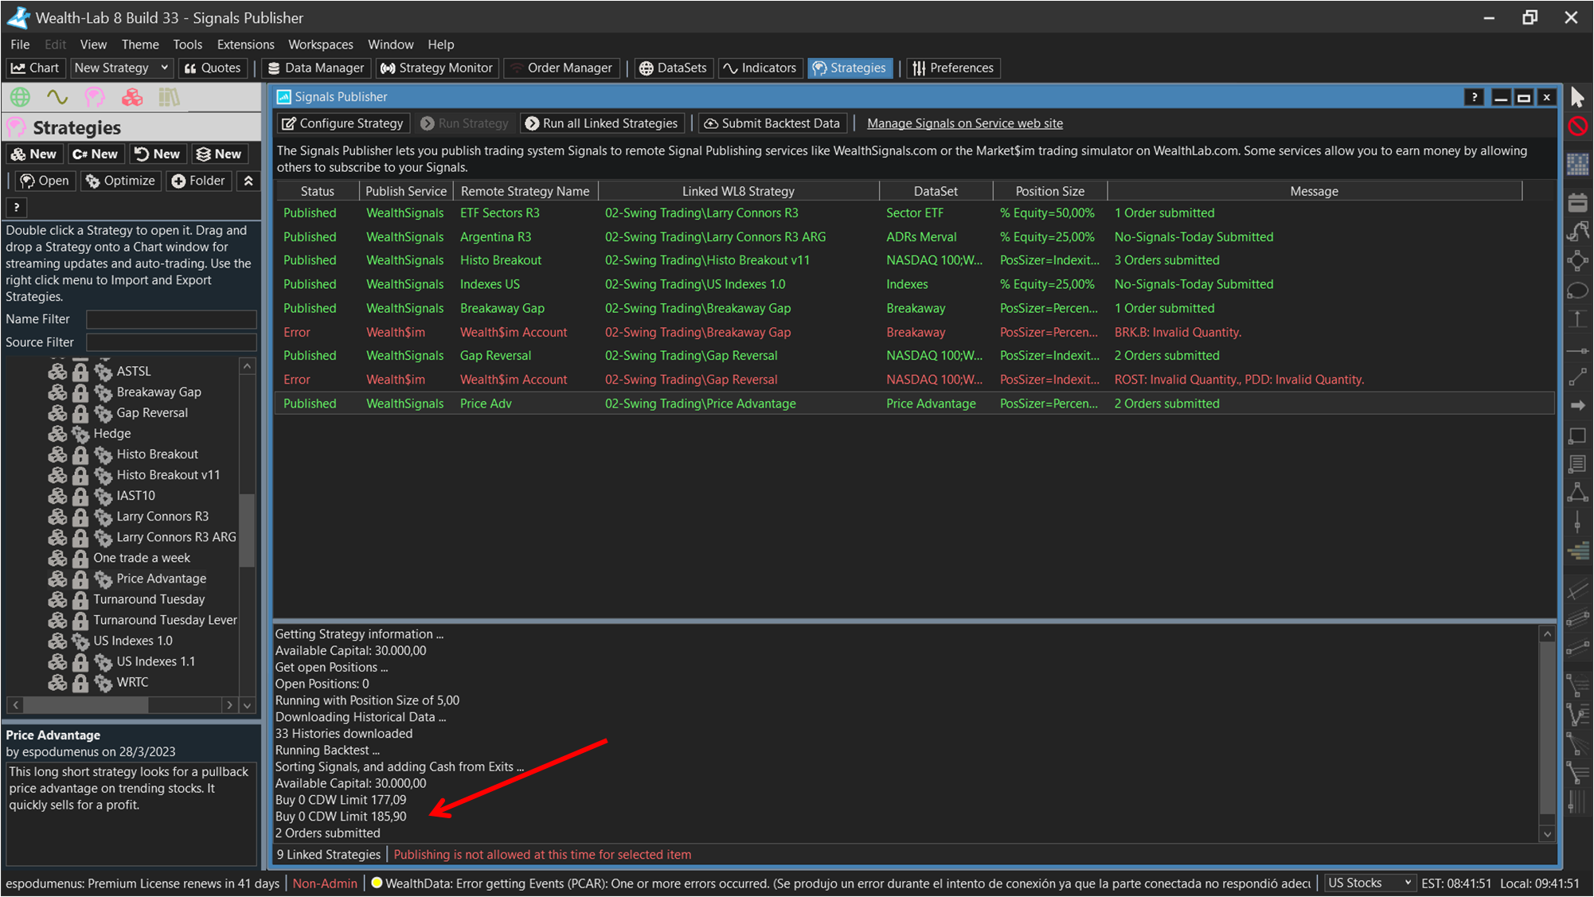Select the arrow cursor drawing tool
Screen dimensions: 1594x897
[1577, 97]
